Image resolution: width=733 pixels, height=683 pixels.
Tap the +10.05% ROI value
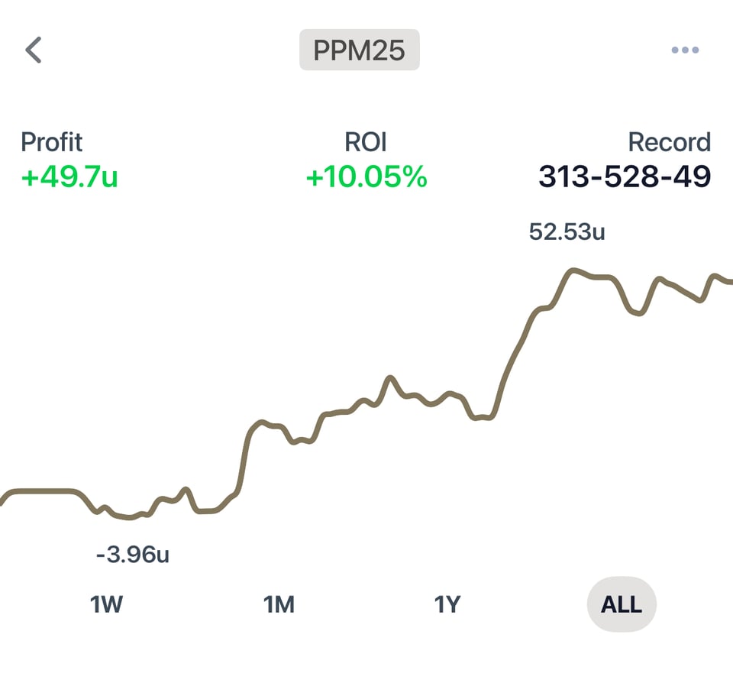366,177
